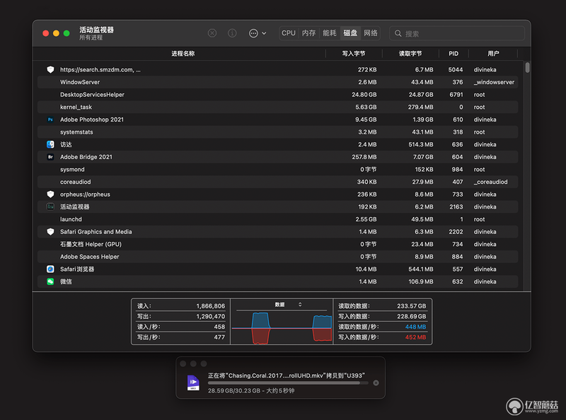Click the green zoom window button

pos(67,33)
